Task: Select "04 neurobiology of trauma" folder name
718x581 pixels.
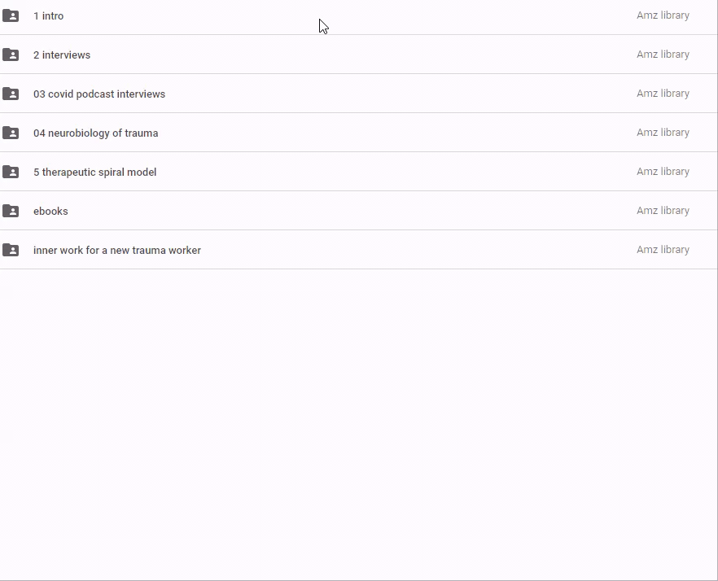Action: pos(95,133)
